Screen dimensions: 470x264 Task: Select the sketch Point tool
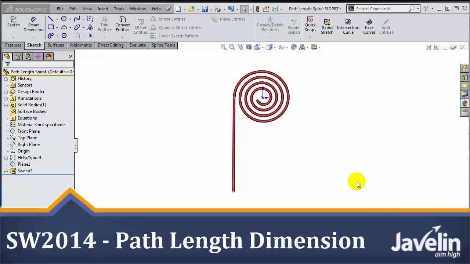click(x=90, y=36)
